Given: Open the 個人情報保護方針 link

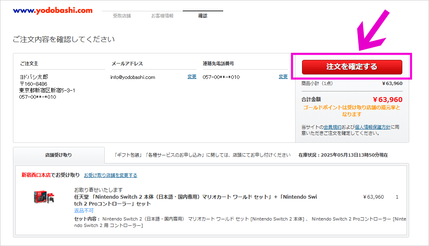Looking at the screenshot, I should click(x=373, y=127).
